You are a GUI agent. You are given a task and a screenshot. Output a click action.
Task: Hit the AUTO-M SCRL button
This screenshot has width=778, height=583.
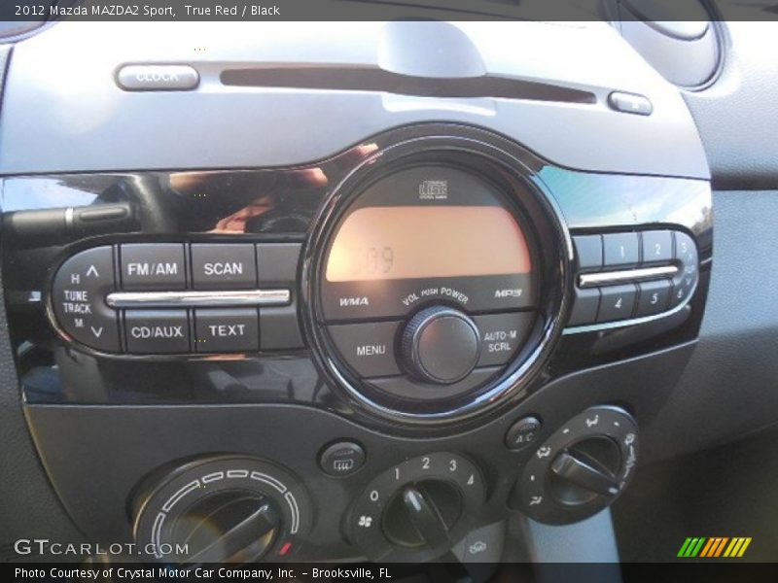500,341
